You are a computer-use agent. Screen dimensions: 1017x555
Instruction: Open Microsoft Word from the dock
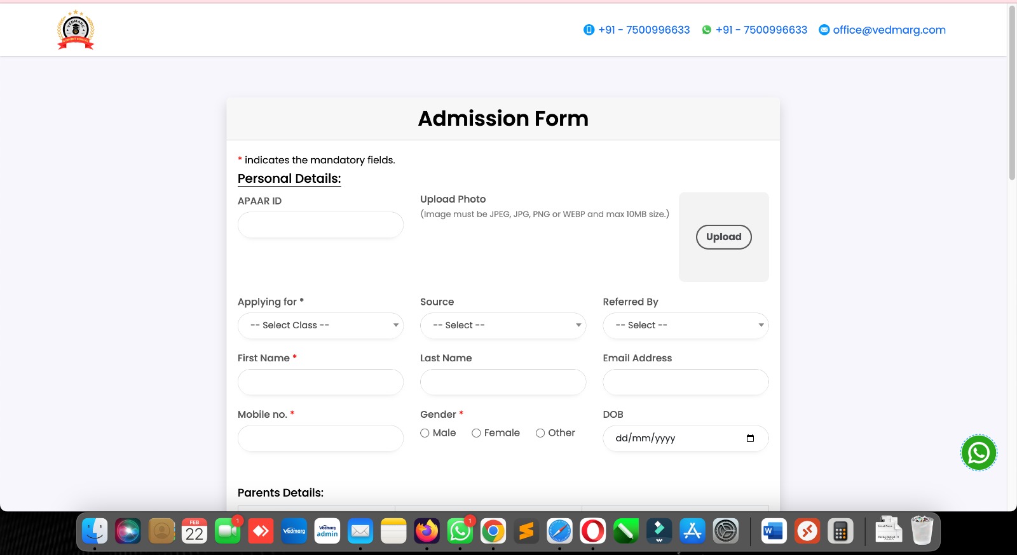click(x=774, y=531)
